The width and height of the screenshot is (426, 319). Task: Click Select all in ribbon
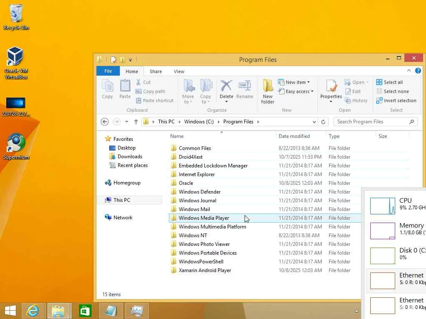tap(389, 82)
